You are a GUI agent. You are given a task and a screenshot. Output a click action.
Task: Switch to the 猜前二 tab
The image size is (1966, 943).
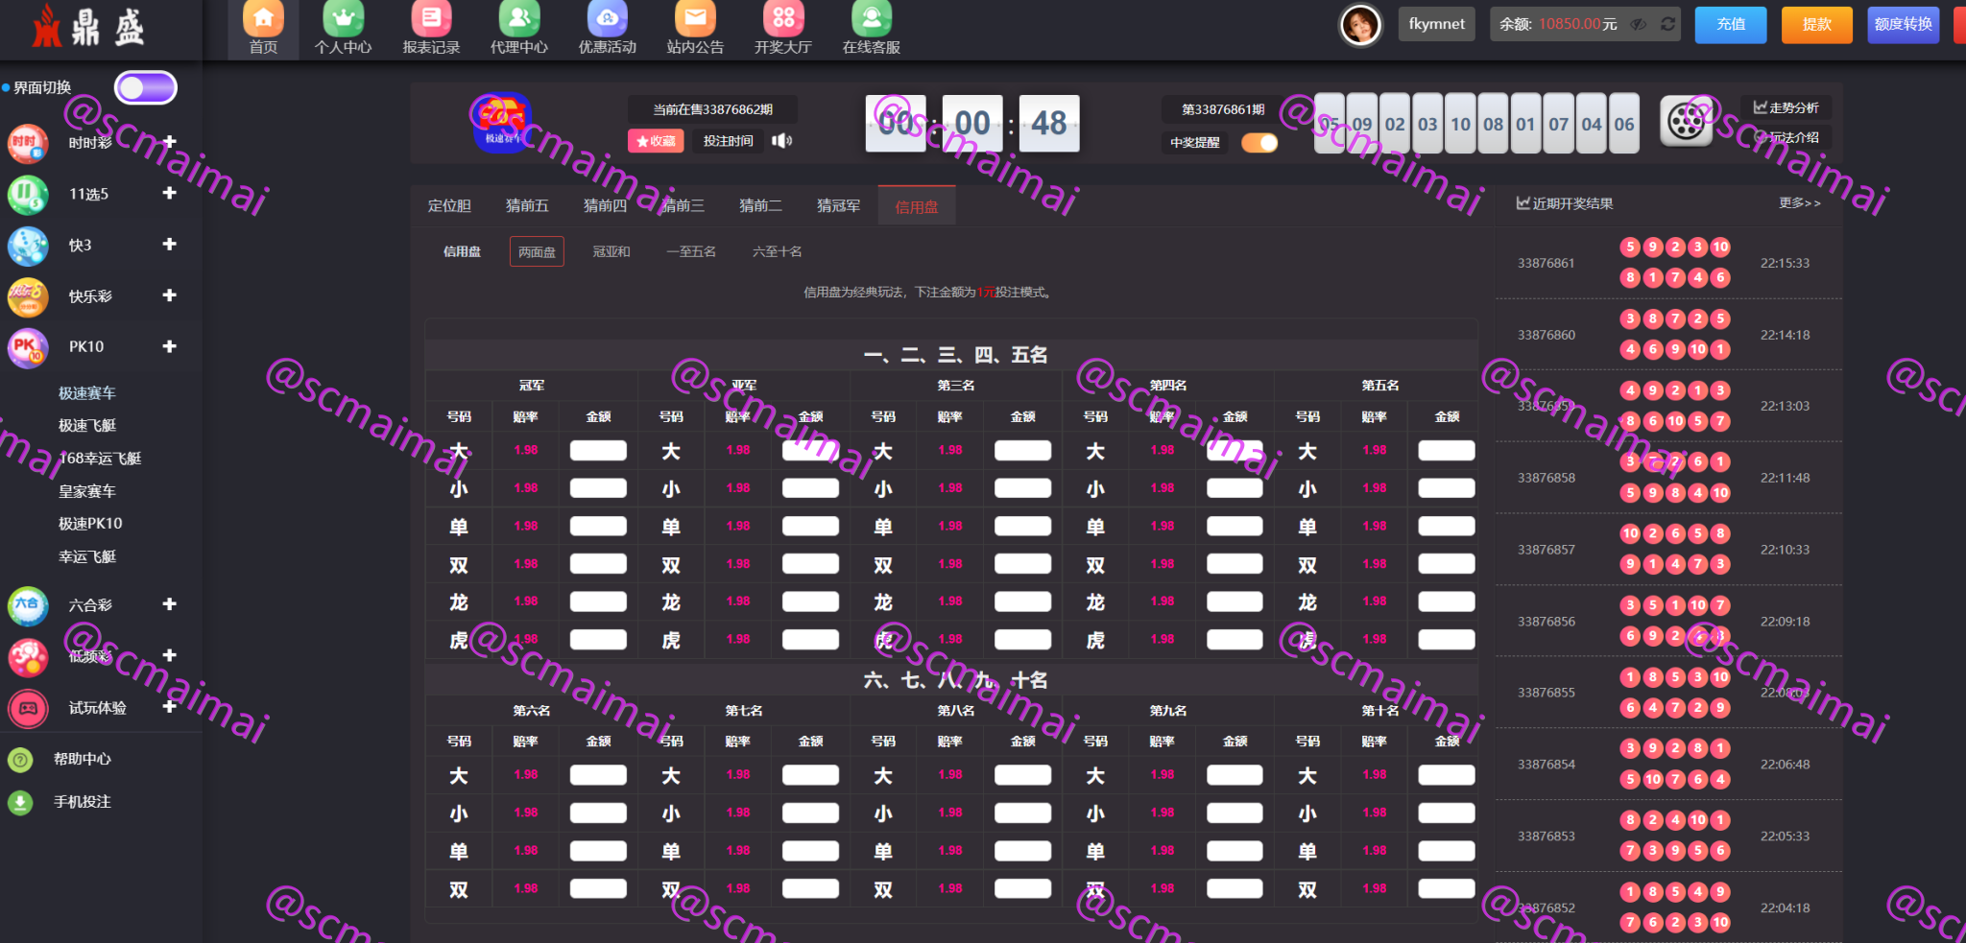point(760,206)
